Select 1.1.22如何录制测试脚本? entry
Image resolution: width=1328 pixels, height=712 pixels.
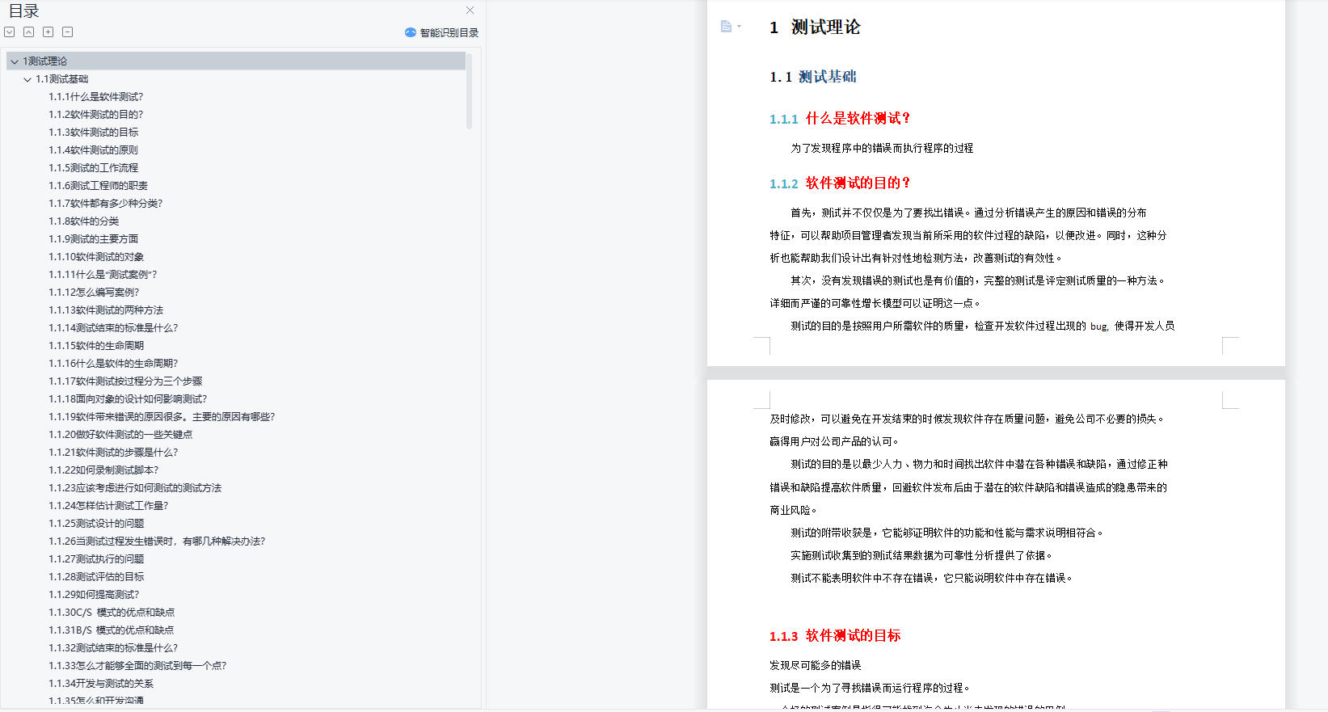[x=103, y=470]
